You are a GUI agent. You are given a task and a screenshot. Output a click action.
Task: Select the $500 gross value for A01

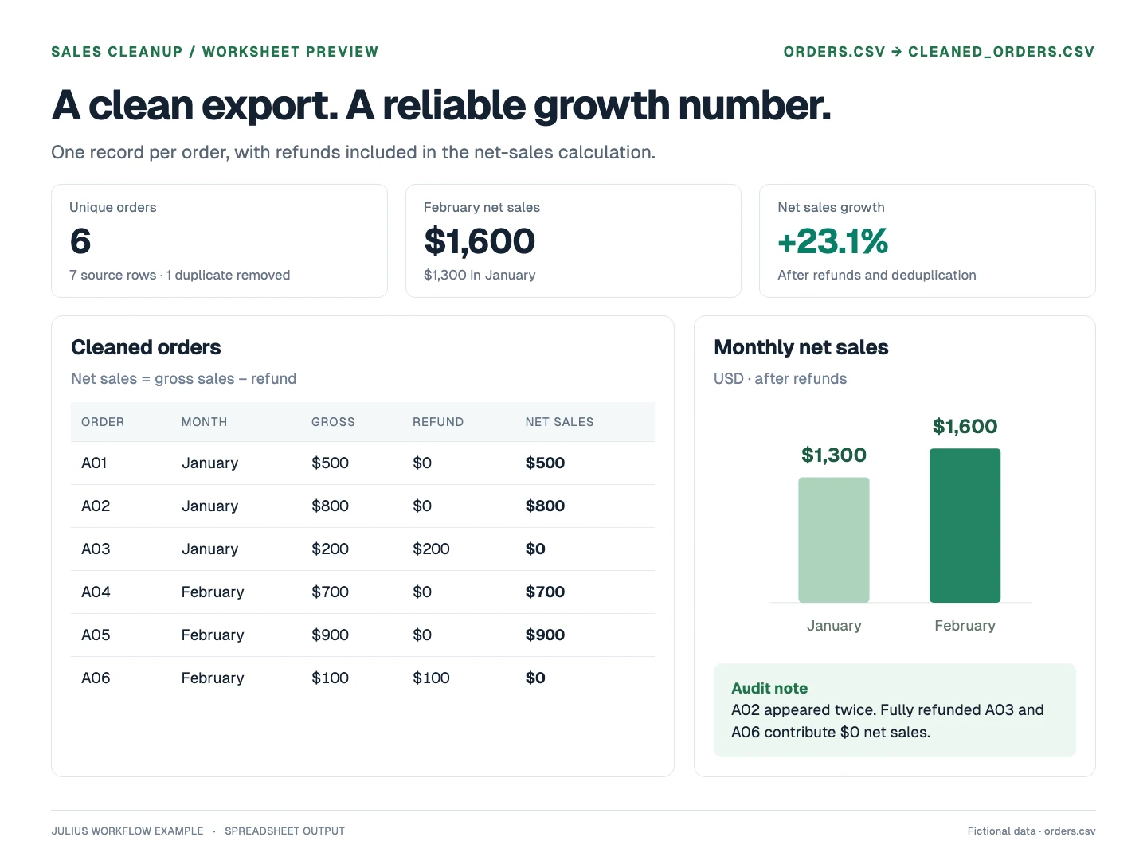click(330, 463)
